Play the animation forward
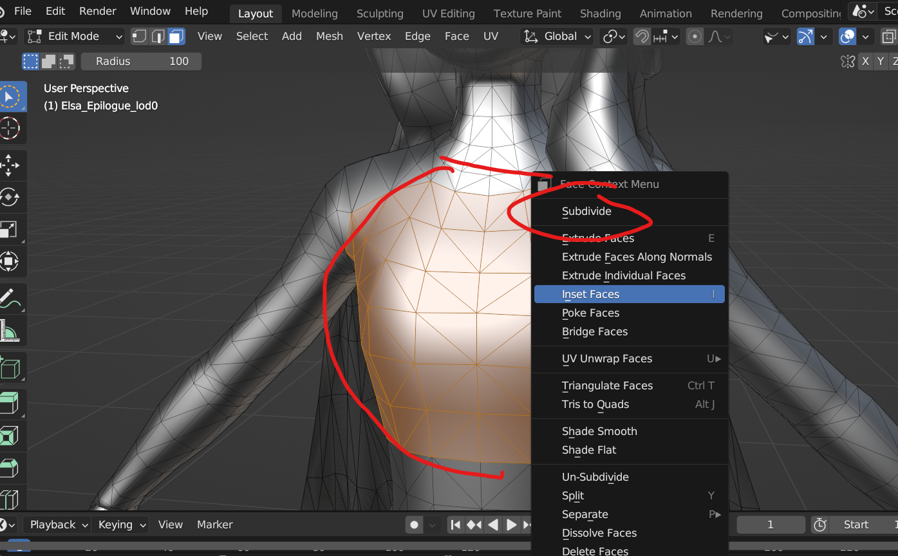The image size is (898, 556). [x=512, y=524]
